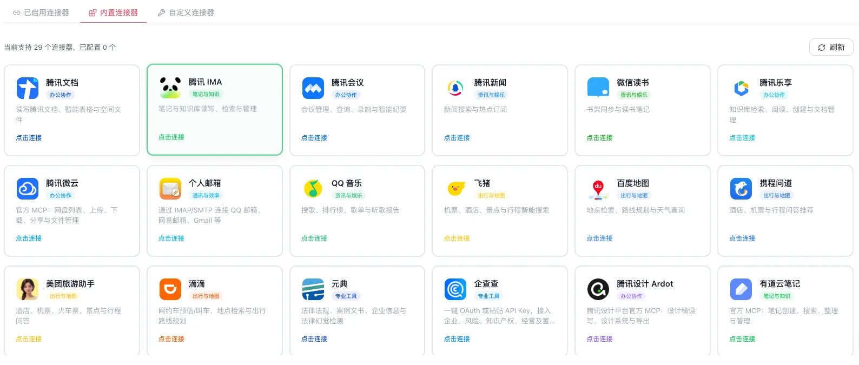
Task: Select the 内置连接器 tab
Action: (x=114, y=12)
